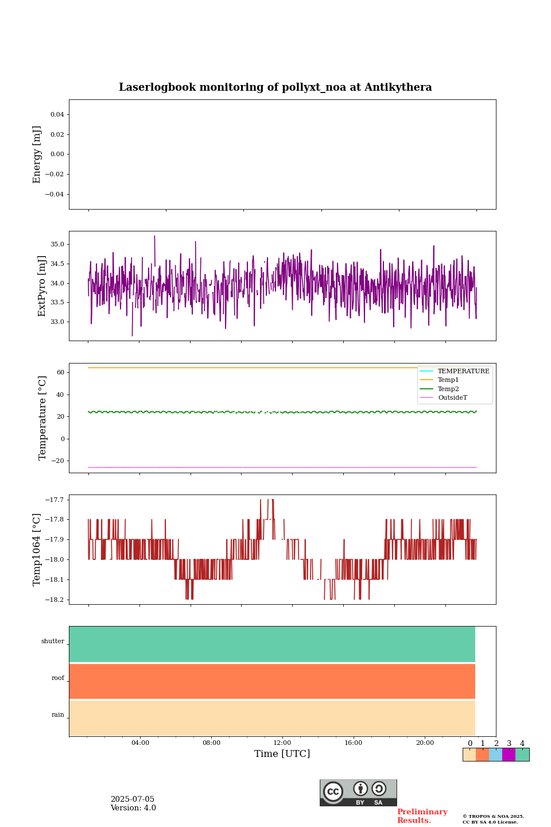Click the chart title Laserlogbook monitoring
Screen dimensions: 551x827
pos(275,87)
